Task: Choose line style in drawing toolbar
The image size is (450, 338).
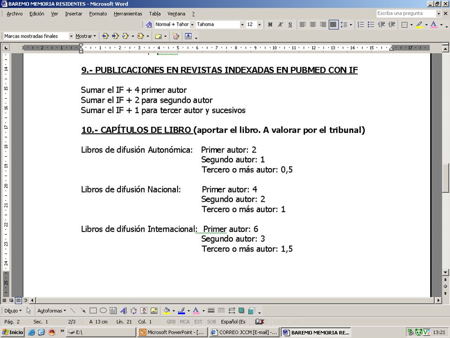Action: tap(211, 311)
